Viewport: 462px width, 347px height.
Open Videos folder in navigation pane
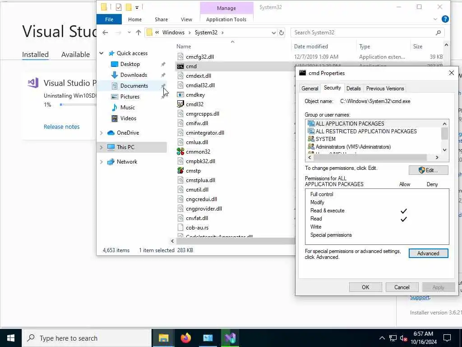pyautogui.click(x=128, y=118)
